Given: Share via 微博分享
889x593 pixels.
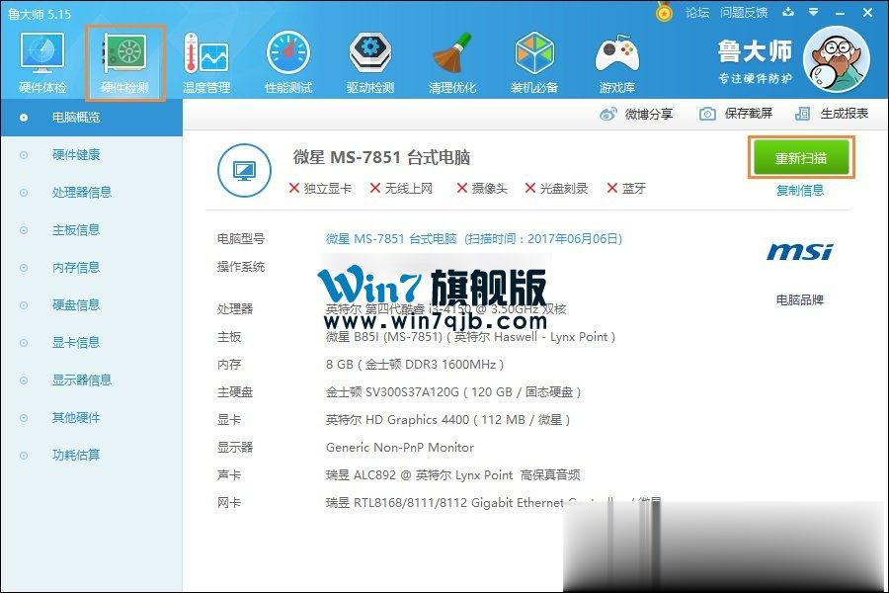Looking at the screenshot, I should [x=635, y=114].
